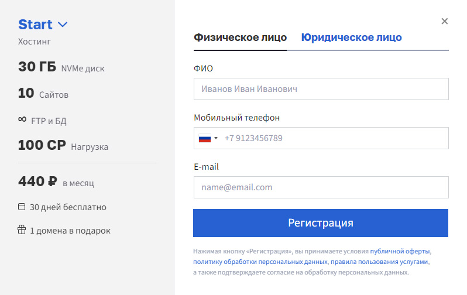Open политику обработки персональных данных link
The image size is (467, 295).
(x=260, y=262)
